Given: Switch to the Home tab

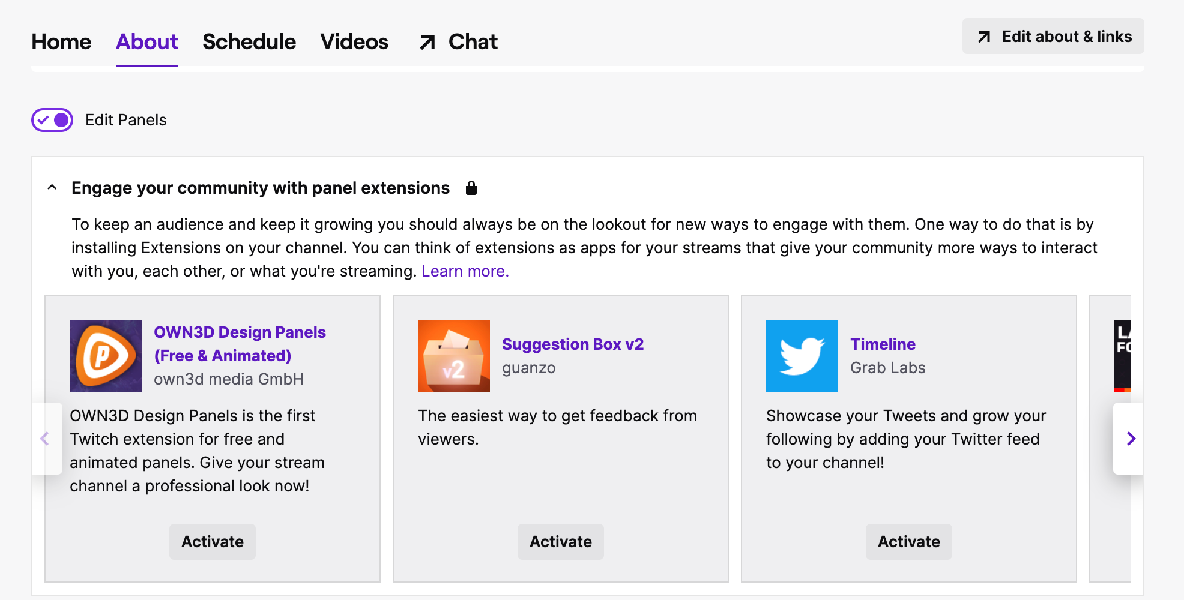Looking at the screenshot, I should pos(61,42).
